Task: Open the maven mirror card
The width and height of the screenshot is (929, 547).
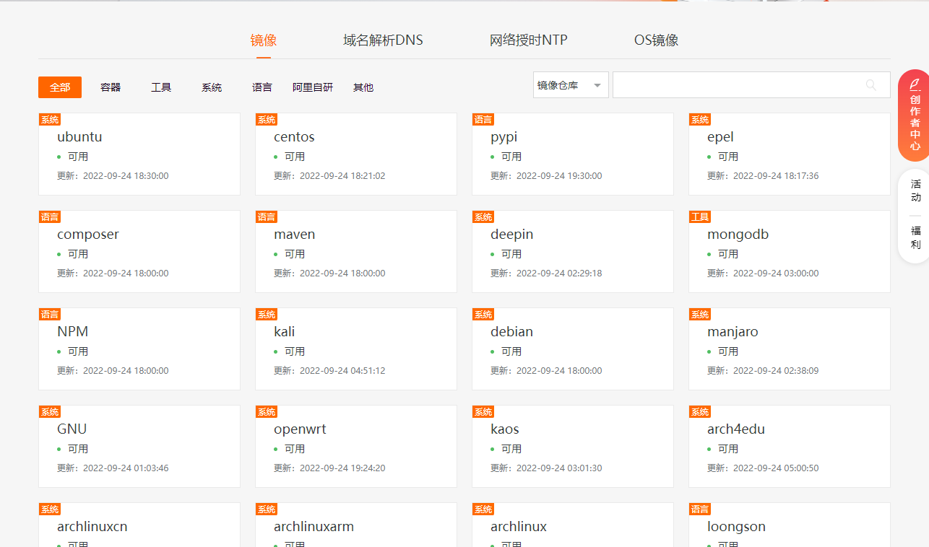Action: pyautogui.click(x=356, y=251)
